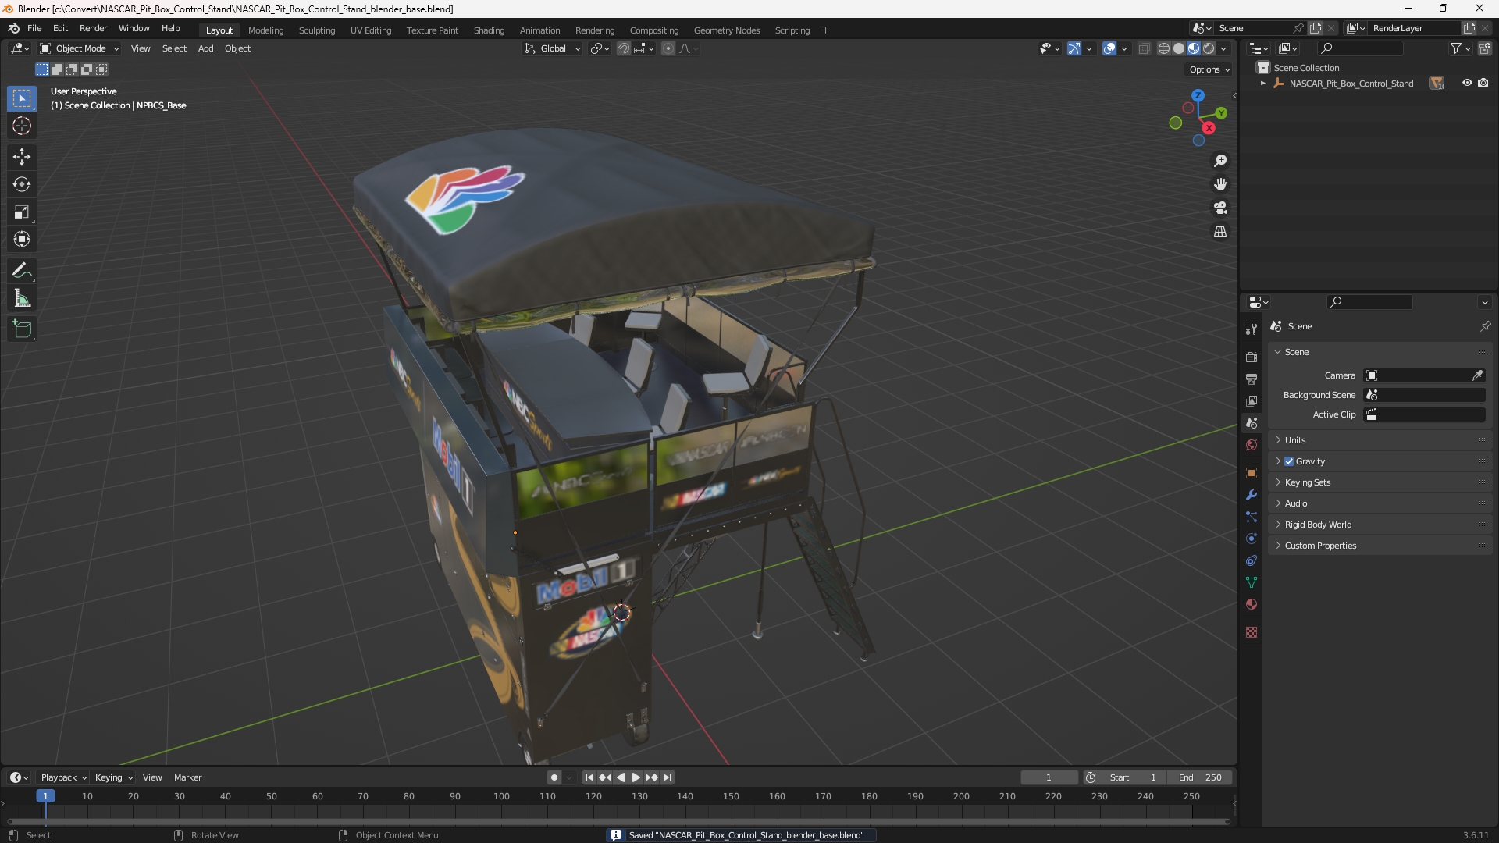
Task: Open the File menu
Action: [x=34, y=28]
